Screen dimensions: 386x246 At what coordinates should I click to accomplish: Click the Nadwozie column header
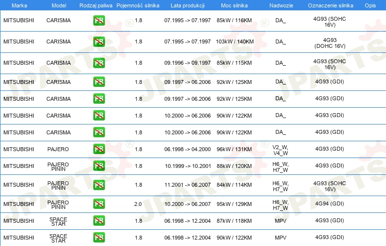click(280, 4)
